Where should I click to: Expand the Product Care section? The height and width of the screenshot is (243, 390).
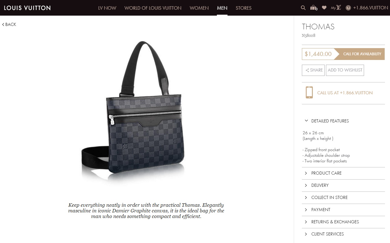(343, 173)
